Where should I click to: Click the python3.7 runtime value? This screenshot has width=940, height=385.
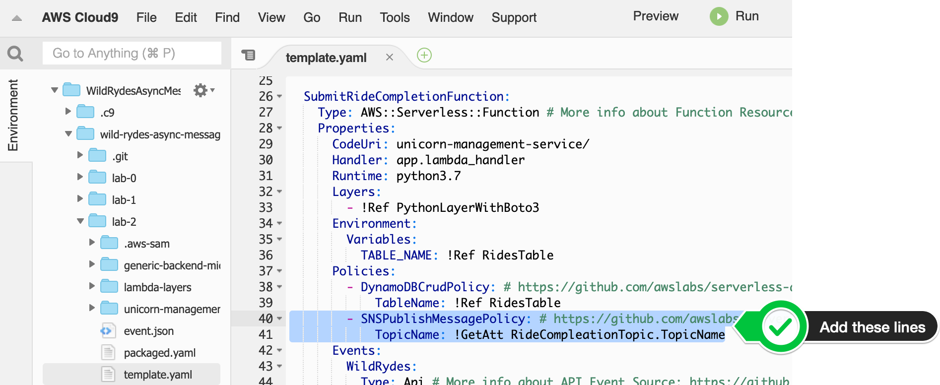click(x=428, y=176)
